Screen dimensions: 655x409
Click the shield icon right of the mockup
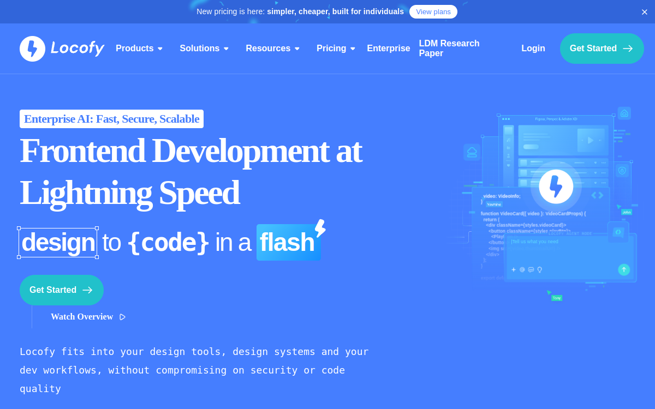(622, 171)
